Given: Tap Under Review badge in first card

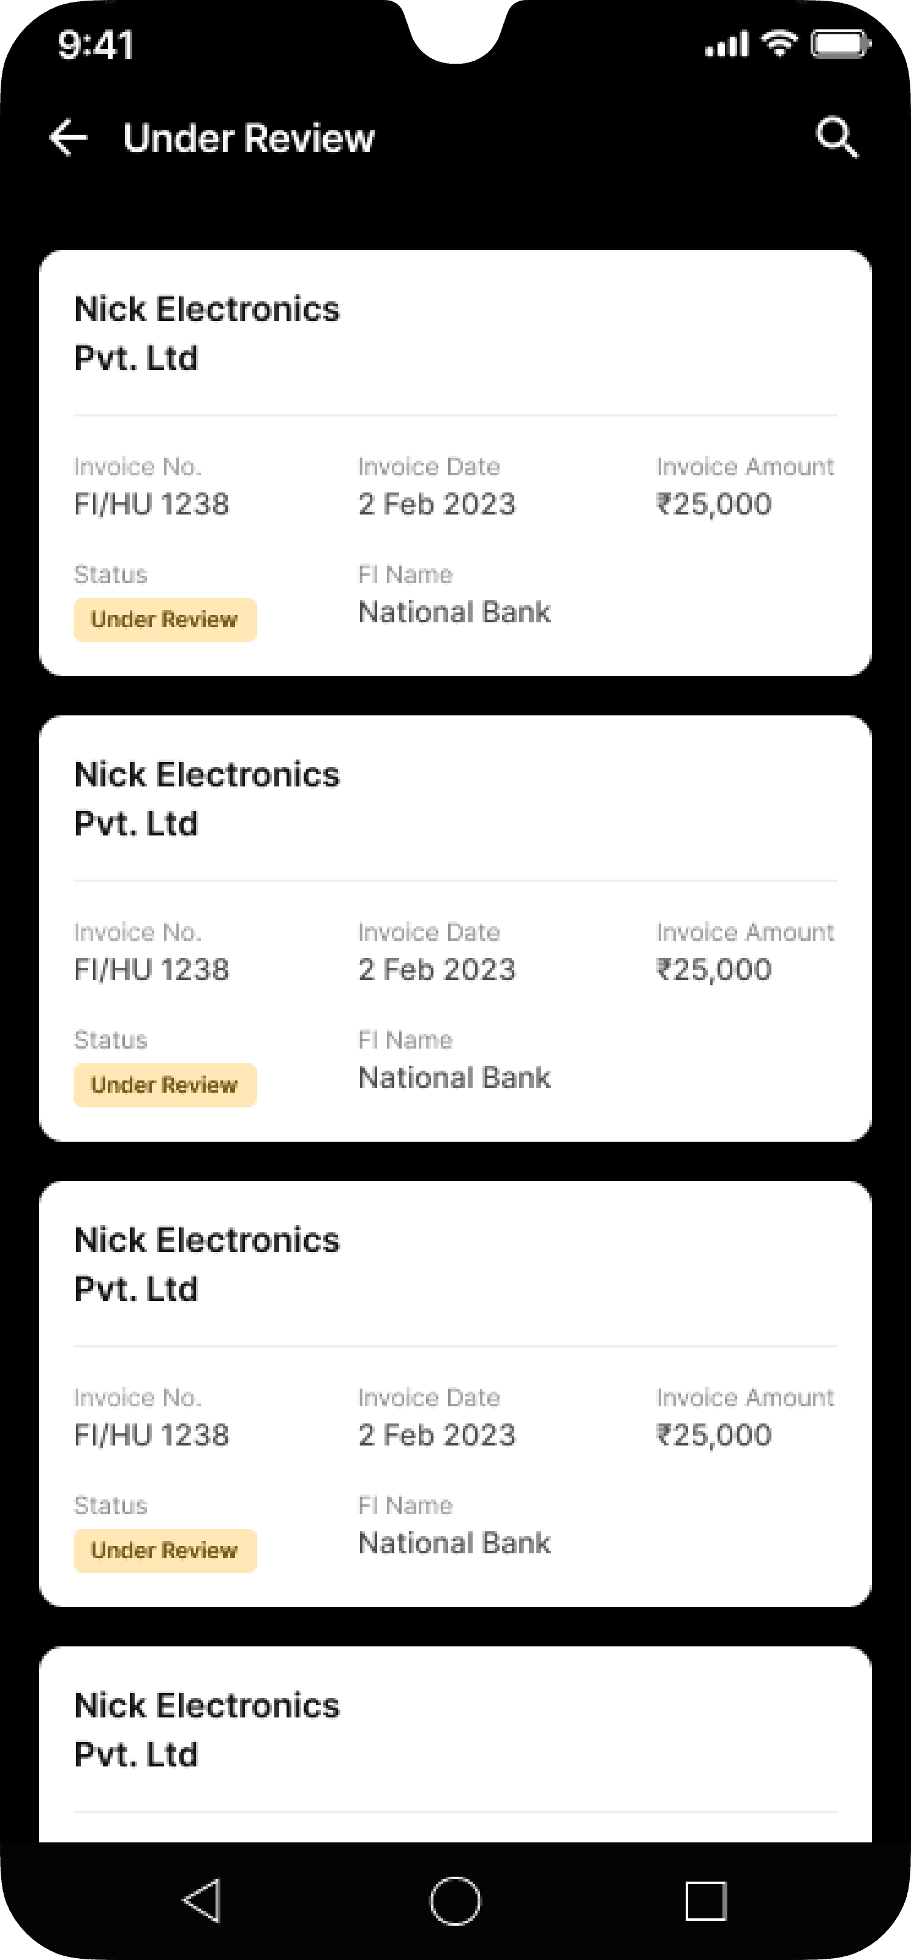Looking at the screenshot, I should (x=164, y=619).
